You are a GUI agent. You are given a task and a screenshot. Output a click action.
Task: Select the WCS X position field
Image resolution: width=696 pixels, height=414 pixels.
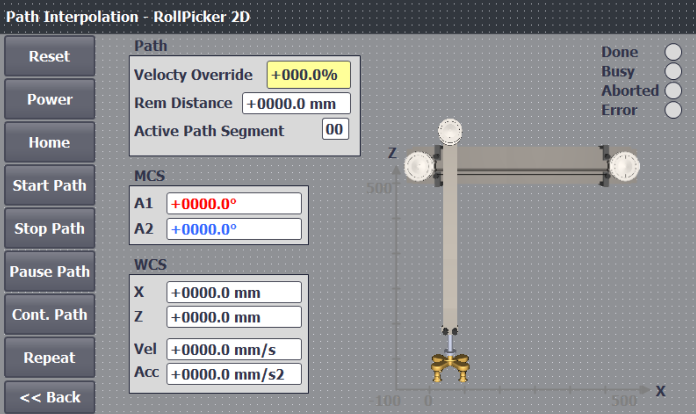[234, 292]
